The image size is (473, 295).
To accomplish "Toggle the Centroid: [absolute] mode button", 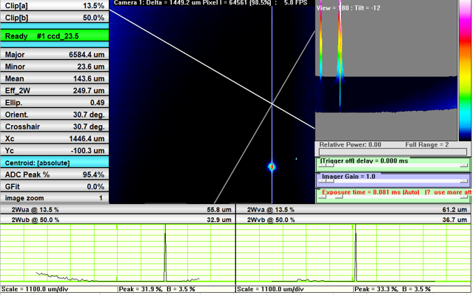I will click(x=55, y=163).
